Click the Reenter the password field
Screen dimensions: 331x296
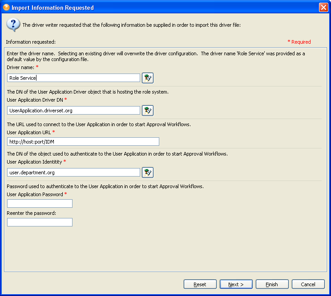pos(40,222)
